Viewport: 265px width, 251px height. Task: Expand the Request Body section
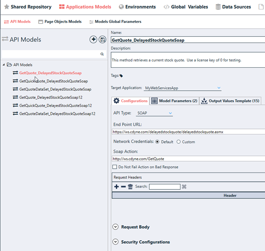pos(115,227)
